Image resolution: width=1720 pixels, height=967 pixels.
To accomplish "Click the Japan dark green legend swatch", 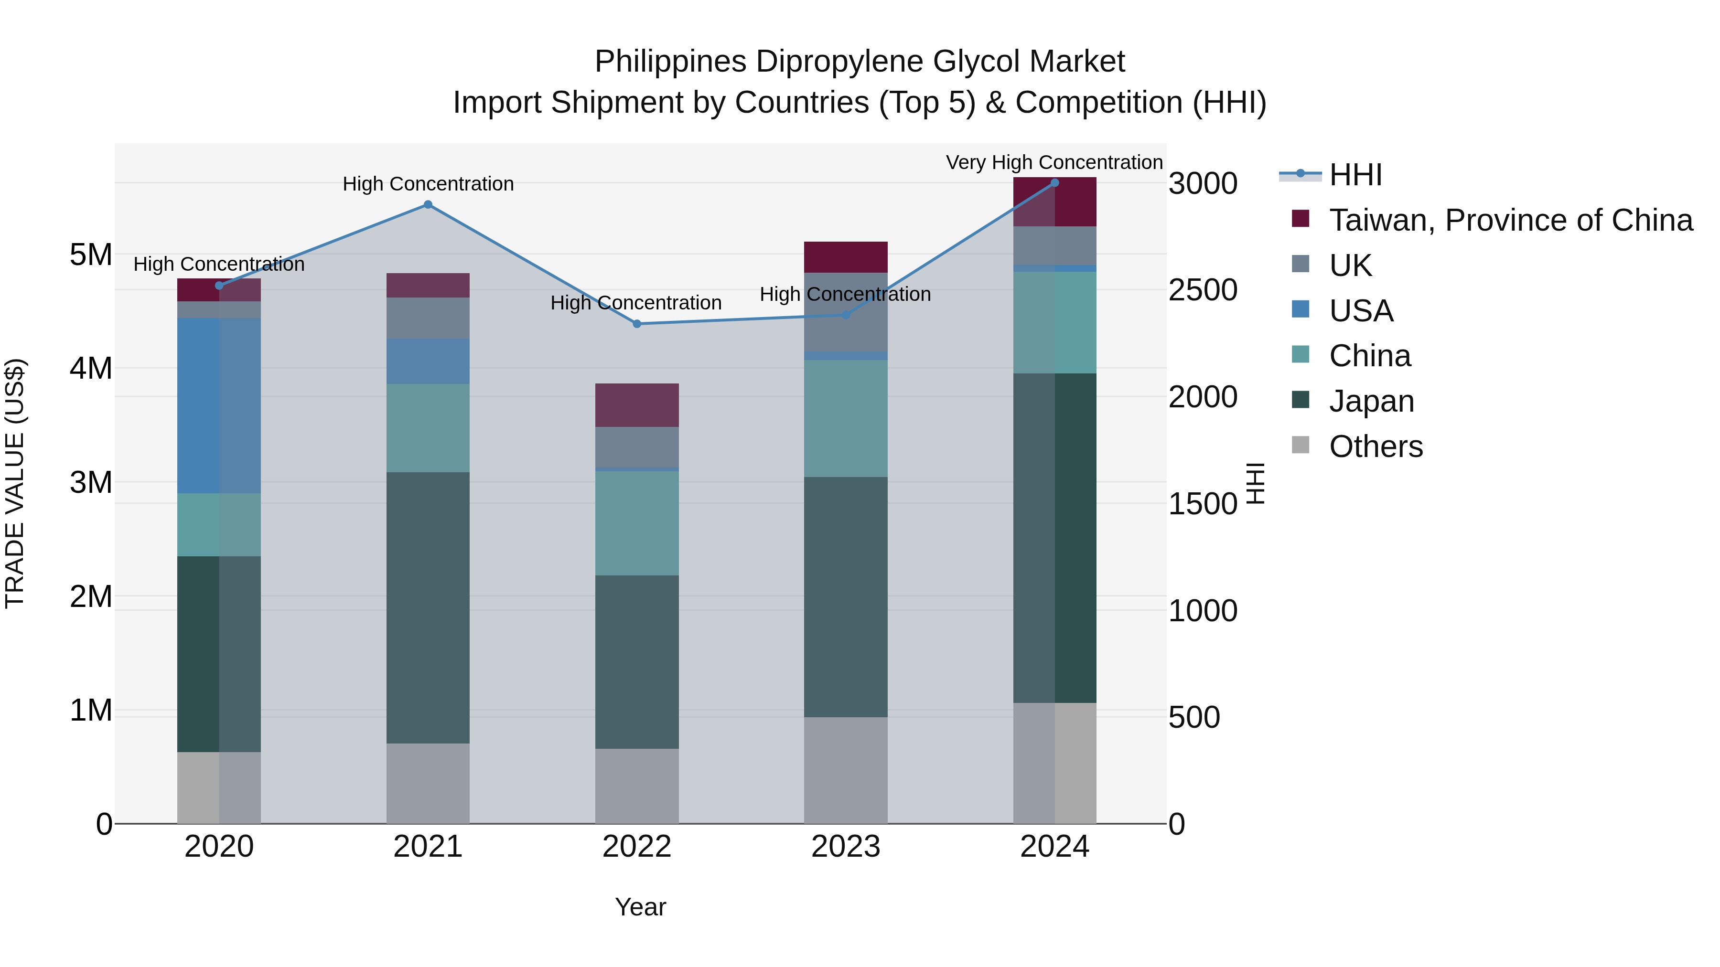I will (1301, 400).
